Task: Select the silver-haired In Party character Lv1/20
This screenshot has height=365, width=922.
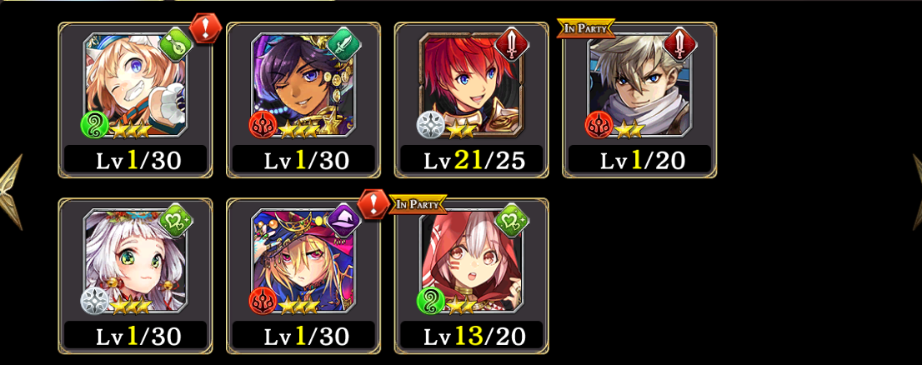Action: (x=639, y=100)
